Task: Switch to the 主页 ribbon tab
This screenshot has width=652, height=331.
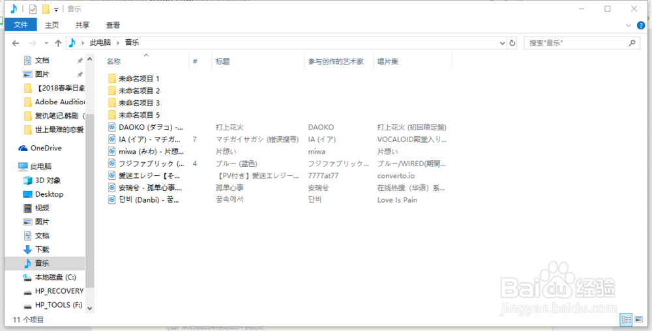Action: click(52, 25)
